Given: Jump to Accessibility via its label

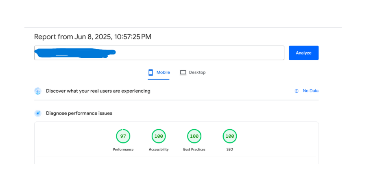Looking at the screenshot, I should pyautogui.click(x=159, y=150).
